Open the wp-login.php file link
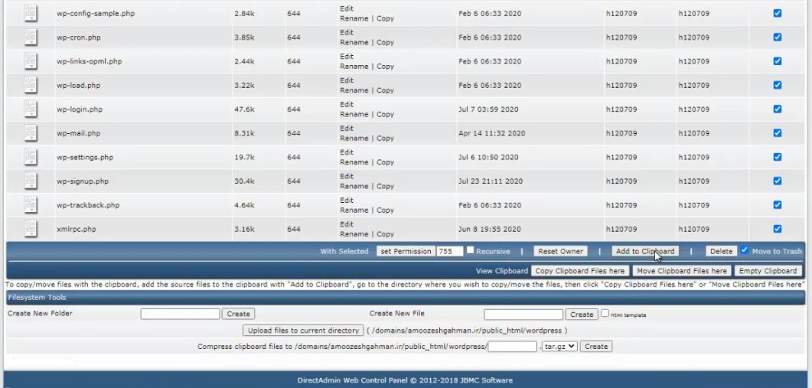The image size is (812, 388). pos(80,109)
